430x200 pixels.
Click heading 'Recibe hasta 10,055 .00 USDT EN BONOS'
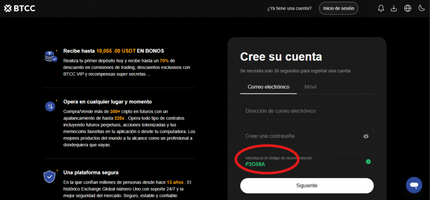[113, 51]
